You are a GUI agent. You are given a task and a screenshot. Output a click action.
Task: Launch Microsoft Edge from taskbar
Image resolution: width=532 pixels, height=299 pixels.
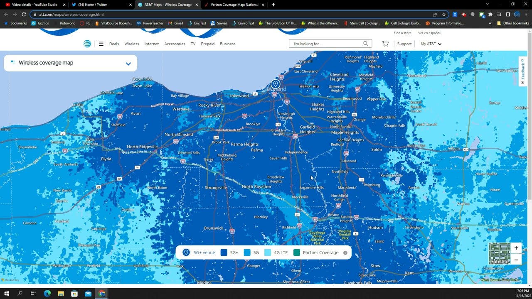(x=47, y=294)
